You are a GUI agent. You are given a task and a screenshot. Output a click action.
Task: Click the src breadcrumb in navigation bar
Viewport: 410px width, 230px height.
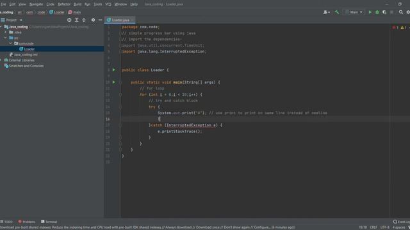click(x=20, y=12)
